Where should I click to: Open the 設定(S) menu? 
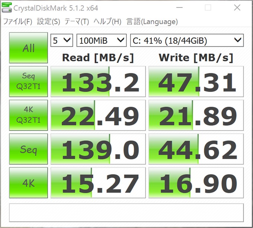[49, 22]
